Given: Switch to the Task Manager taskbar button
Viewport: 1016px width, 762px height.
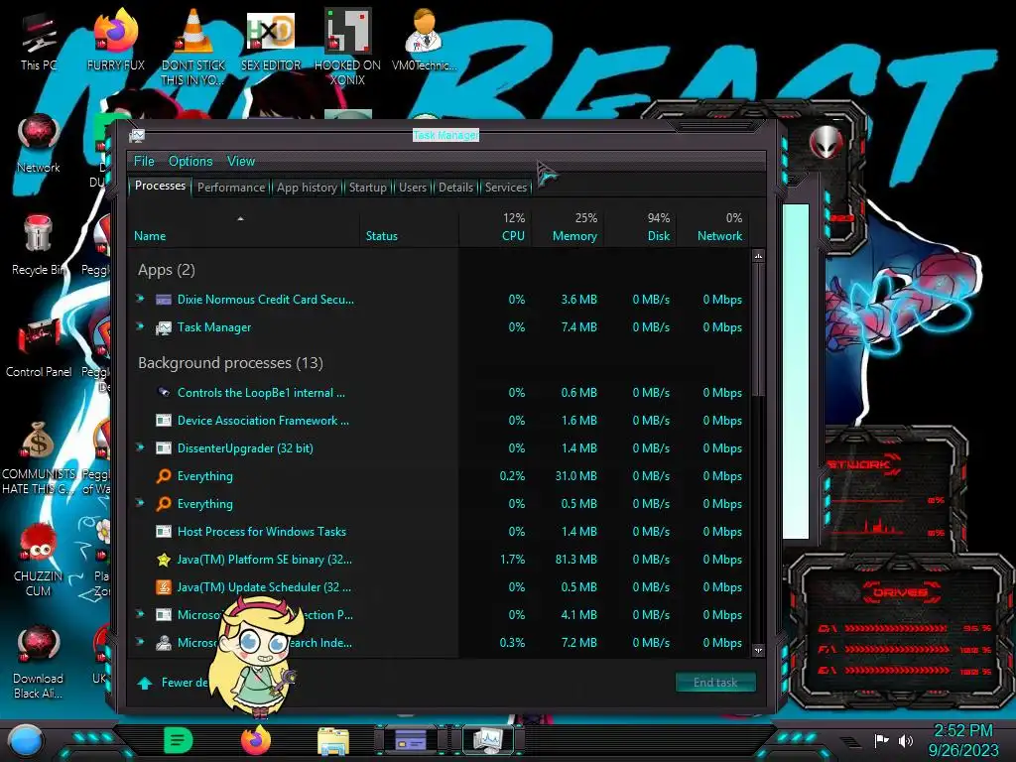Looking at the screenshot, I should 487,740.
